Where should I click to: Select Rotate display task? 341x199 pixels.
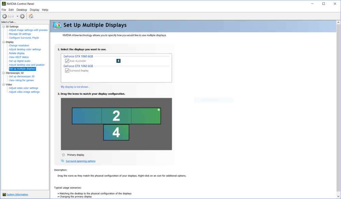17,53
